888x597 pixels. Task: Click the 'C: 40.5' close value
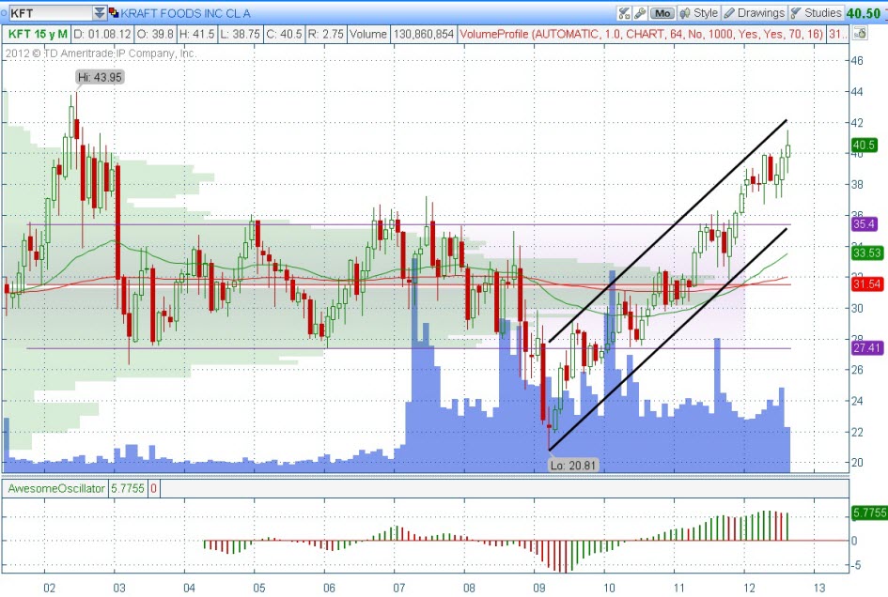click(284, 34)
